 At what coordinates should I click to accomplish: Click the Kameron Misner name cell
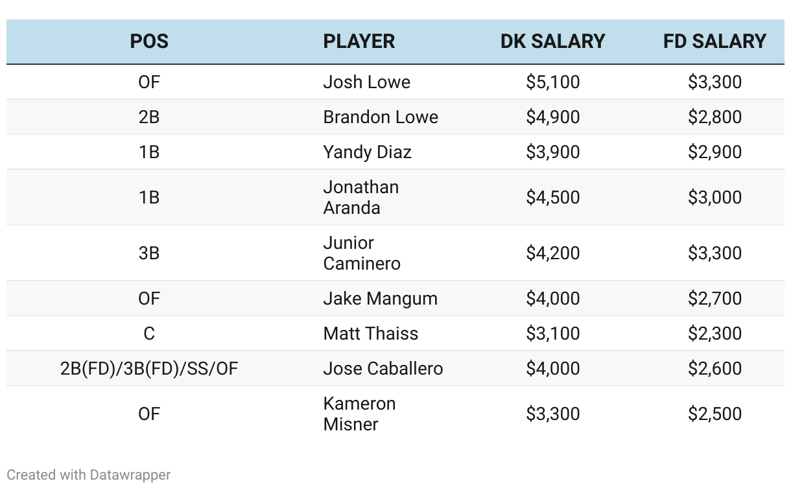coord(359,414)
